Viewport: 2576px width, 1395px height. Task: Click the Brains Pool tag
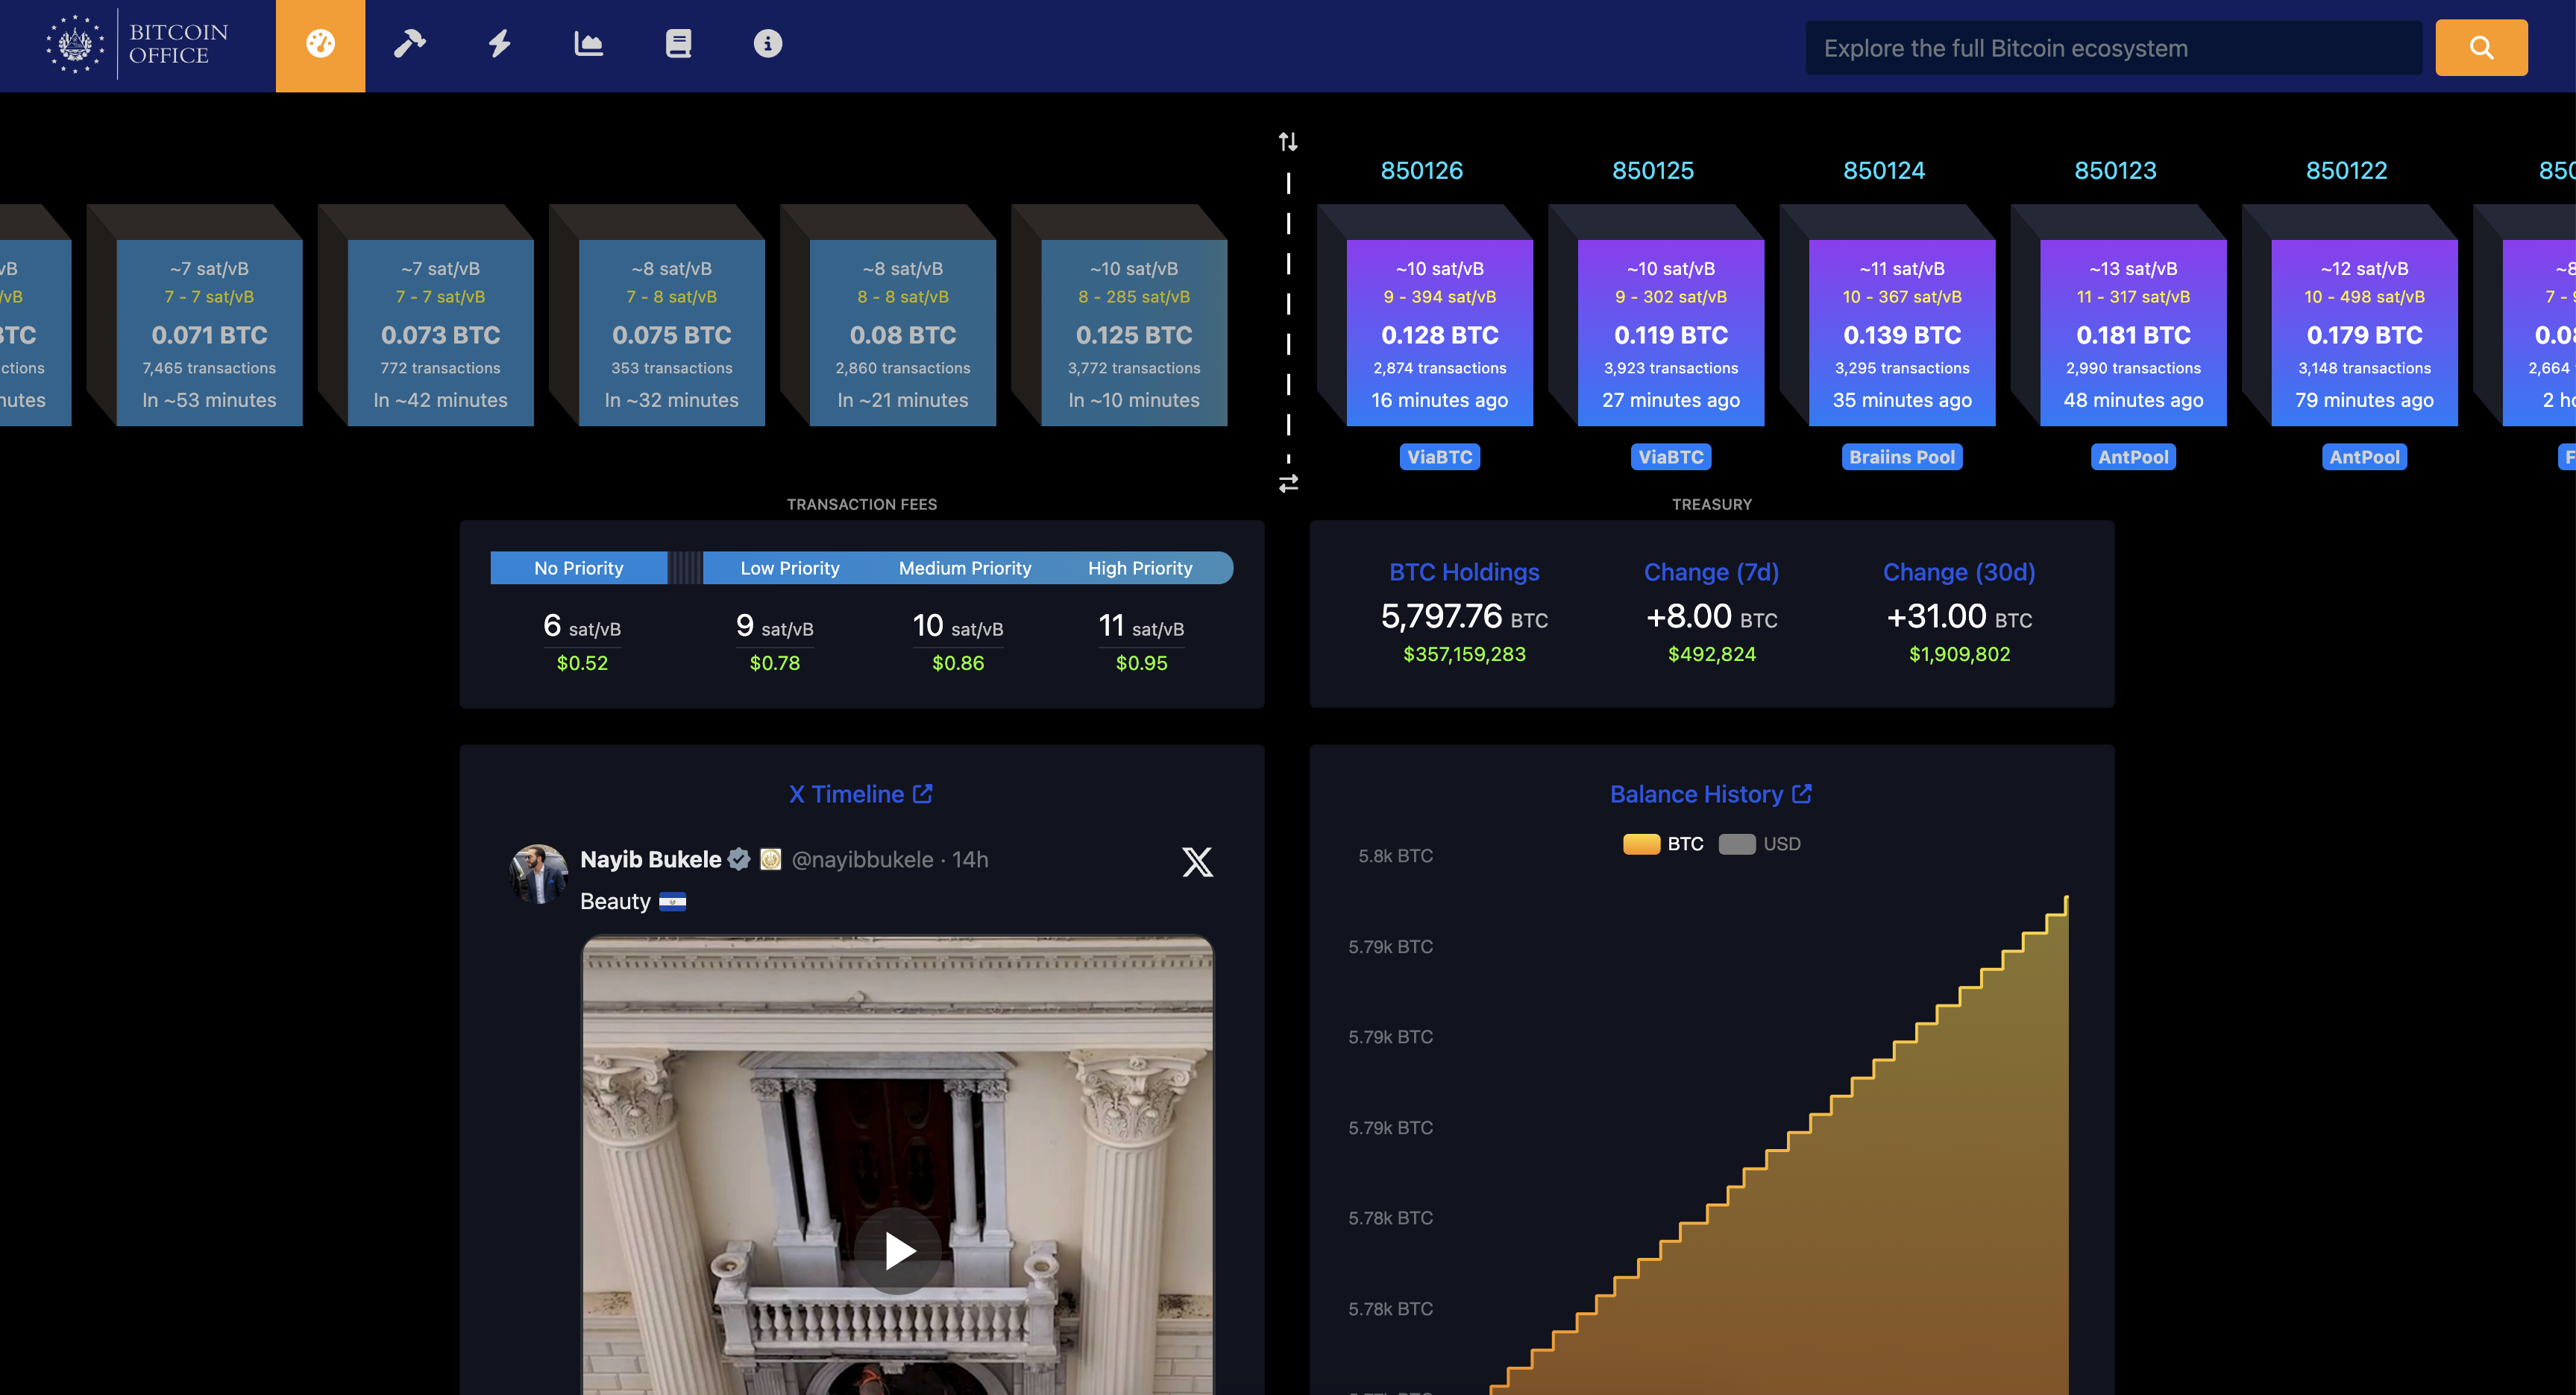click(x=1901, y=458)
